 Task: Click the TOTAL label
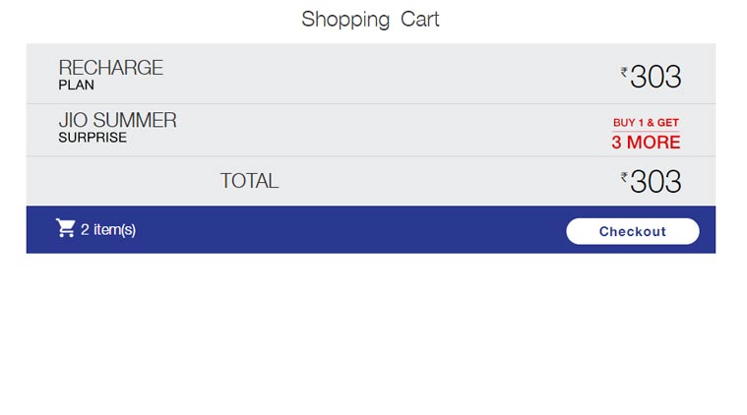point(249,181)
